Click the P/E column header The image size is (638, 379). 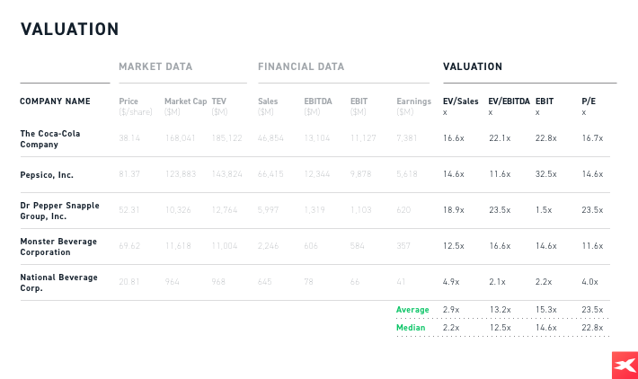coord(589,101)
